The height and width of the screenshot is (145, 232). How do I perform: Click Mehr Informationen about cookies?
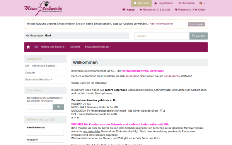[161, 24]
